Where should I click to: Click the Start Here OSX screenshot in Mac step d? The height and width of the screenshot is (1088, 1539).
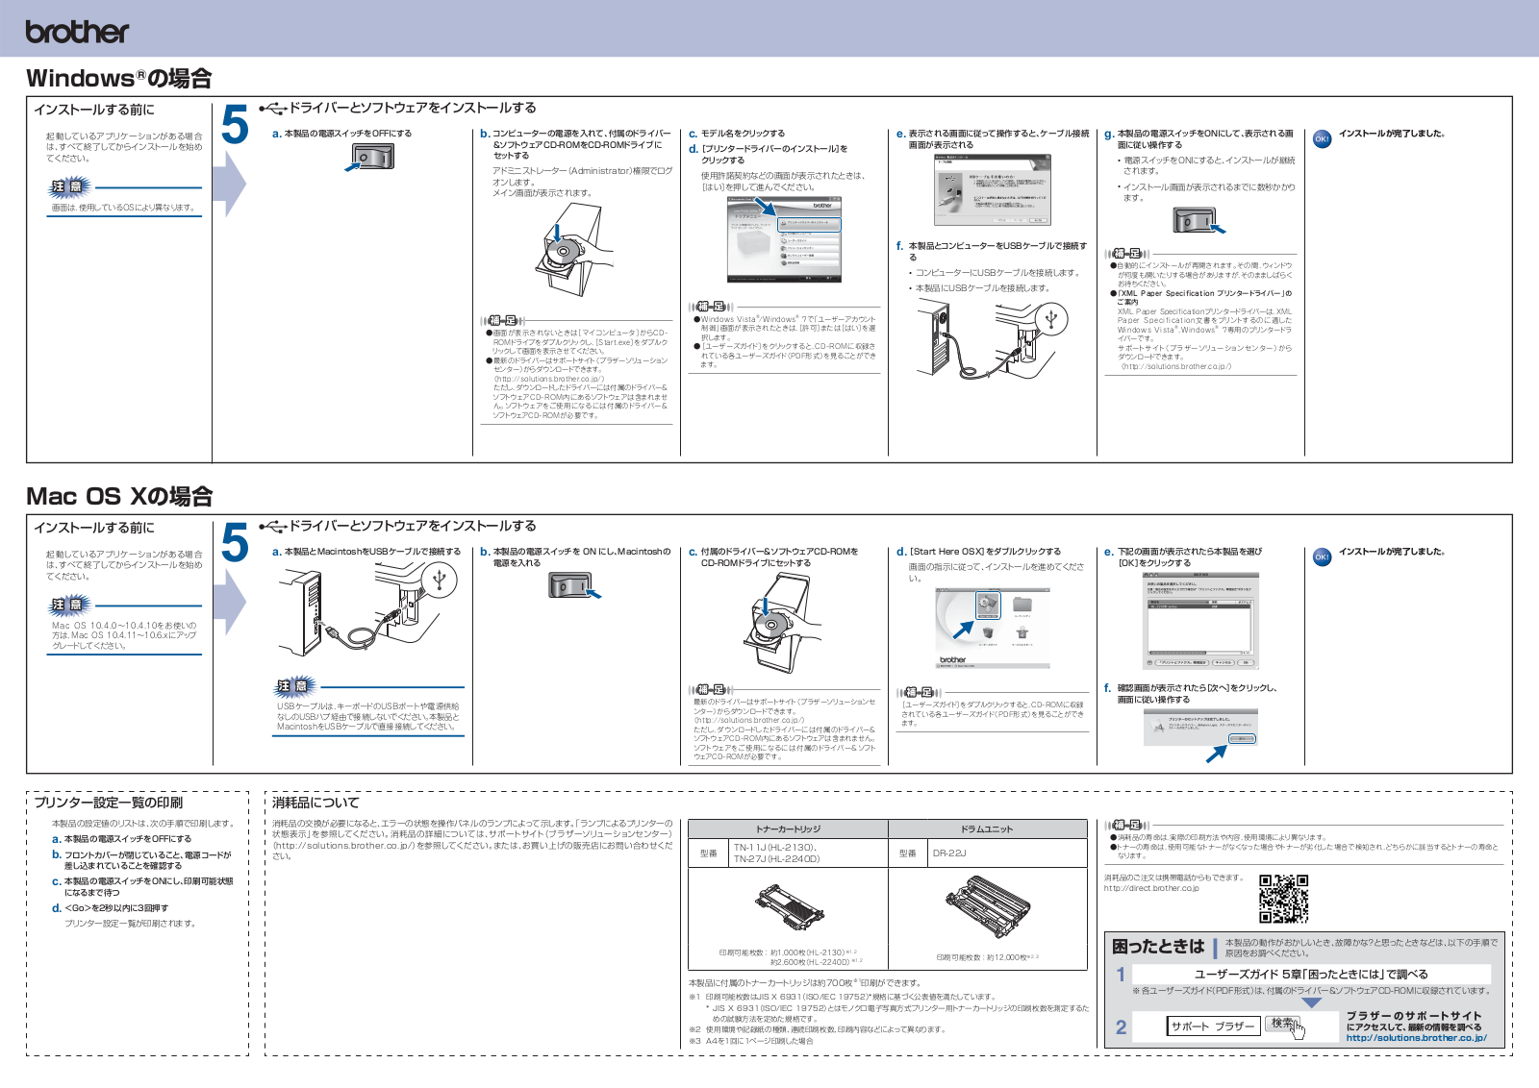[993, 629]
